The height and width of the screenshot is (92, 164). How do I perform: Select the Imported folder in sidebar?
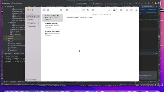click(33, 23)
